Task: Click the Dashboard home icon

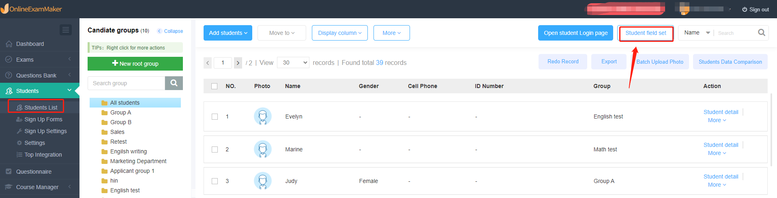Action: 9,44
